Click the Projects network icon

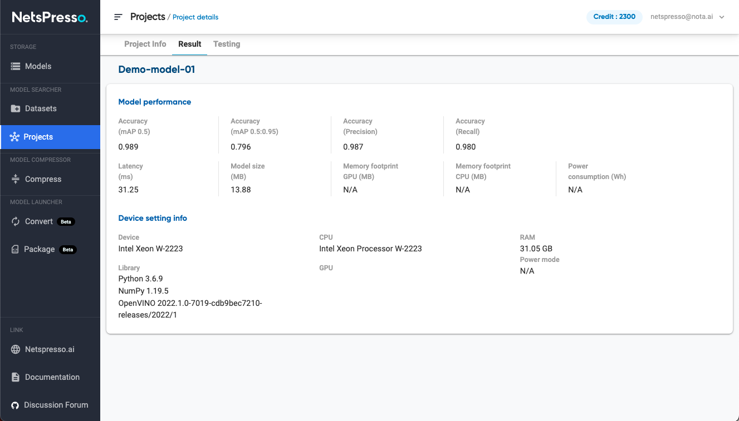click(14, 137)
